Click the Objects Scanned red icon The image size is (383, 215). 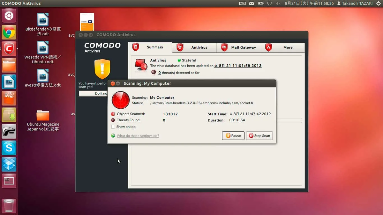click(113, 114)
